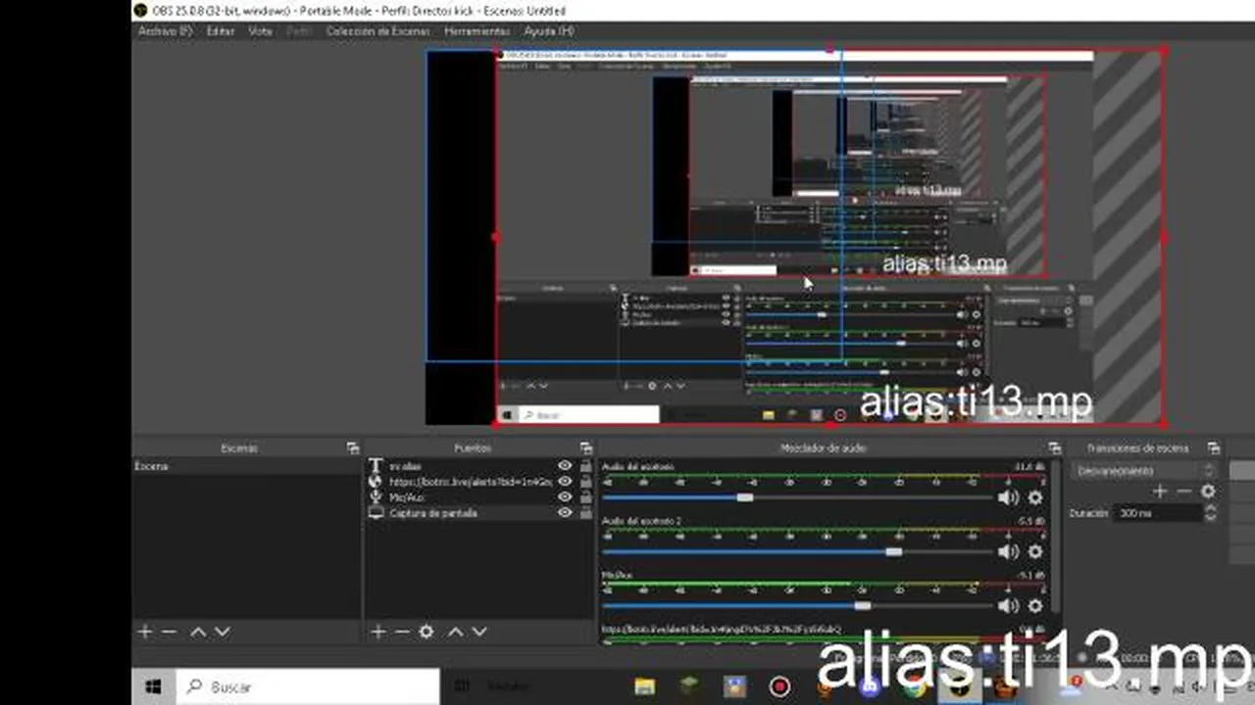Image resolution: width=1255 pixels, height=705 pixels.
Task: Remove the selected scene with the minus icon
Action: (x=169, y=632)
